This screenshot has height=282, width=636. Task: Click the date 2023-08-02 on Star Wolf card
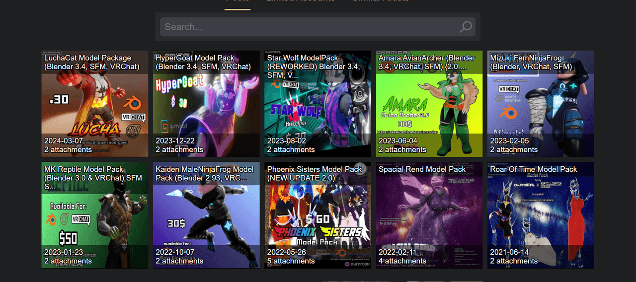pyautogui.click(x=287, y=141)
